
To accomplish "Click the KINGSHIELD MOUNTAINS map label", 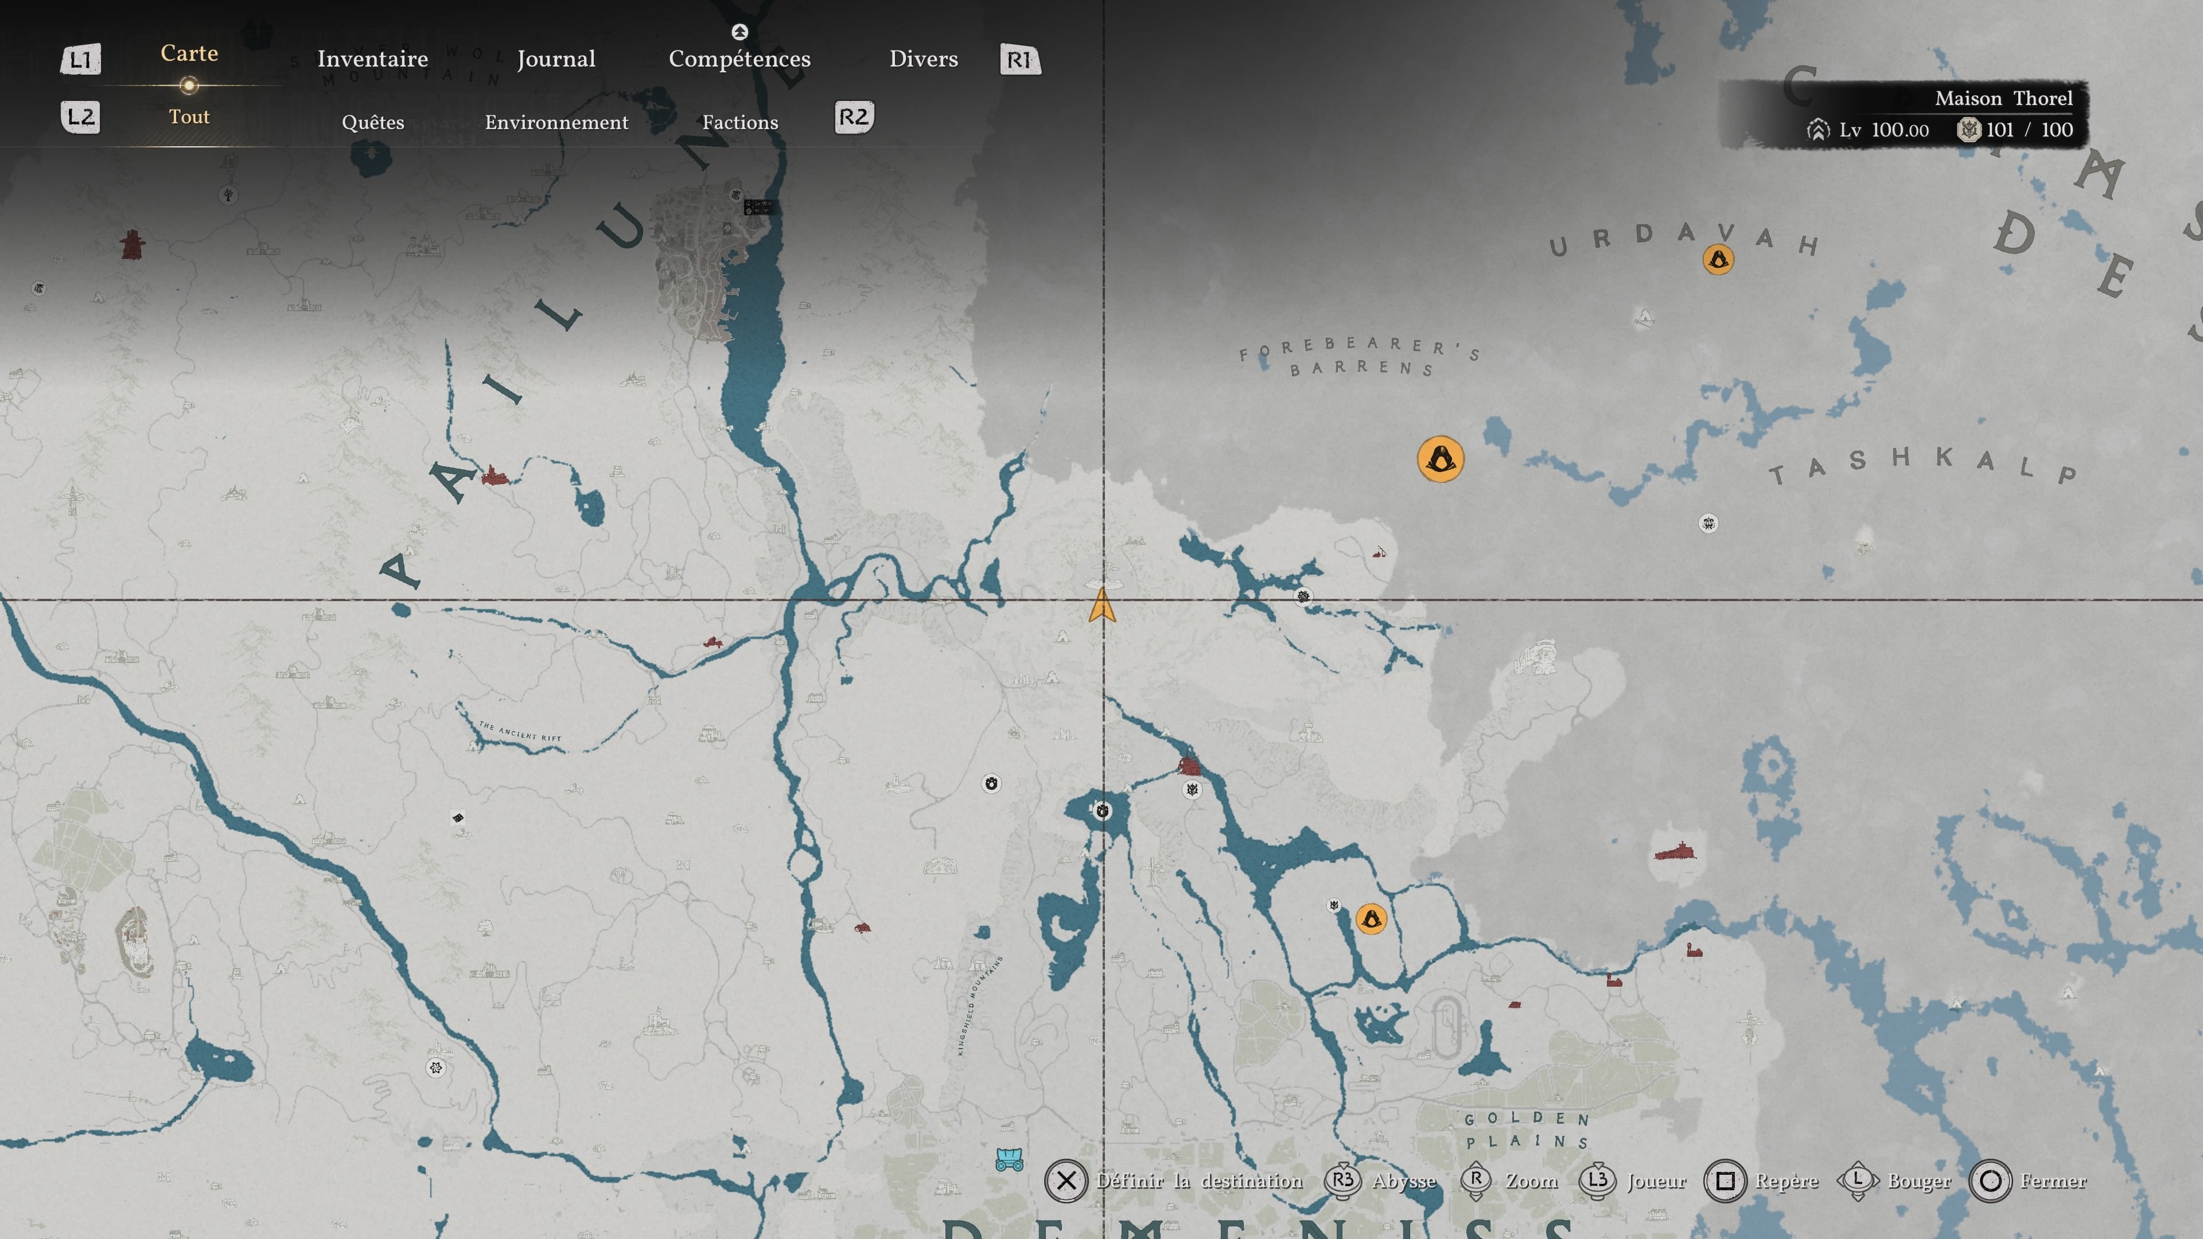I will pos(979,1005).
